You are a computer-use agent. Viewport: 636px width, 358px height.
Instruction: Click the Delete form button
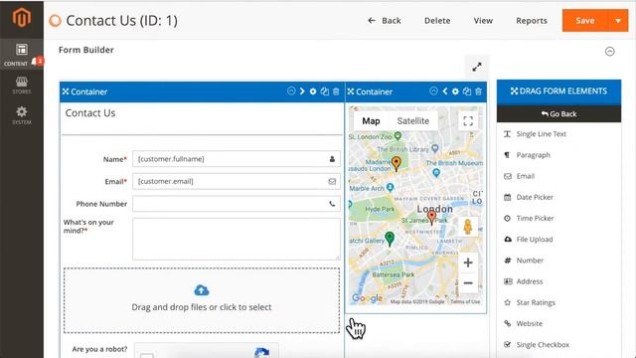click(437, 21)
